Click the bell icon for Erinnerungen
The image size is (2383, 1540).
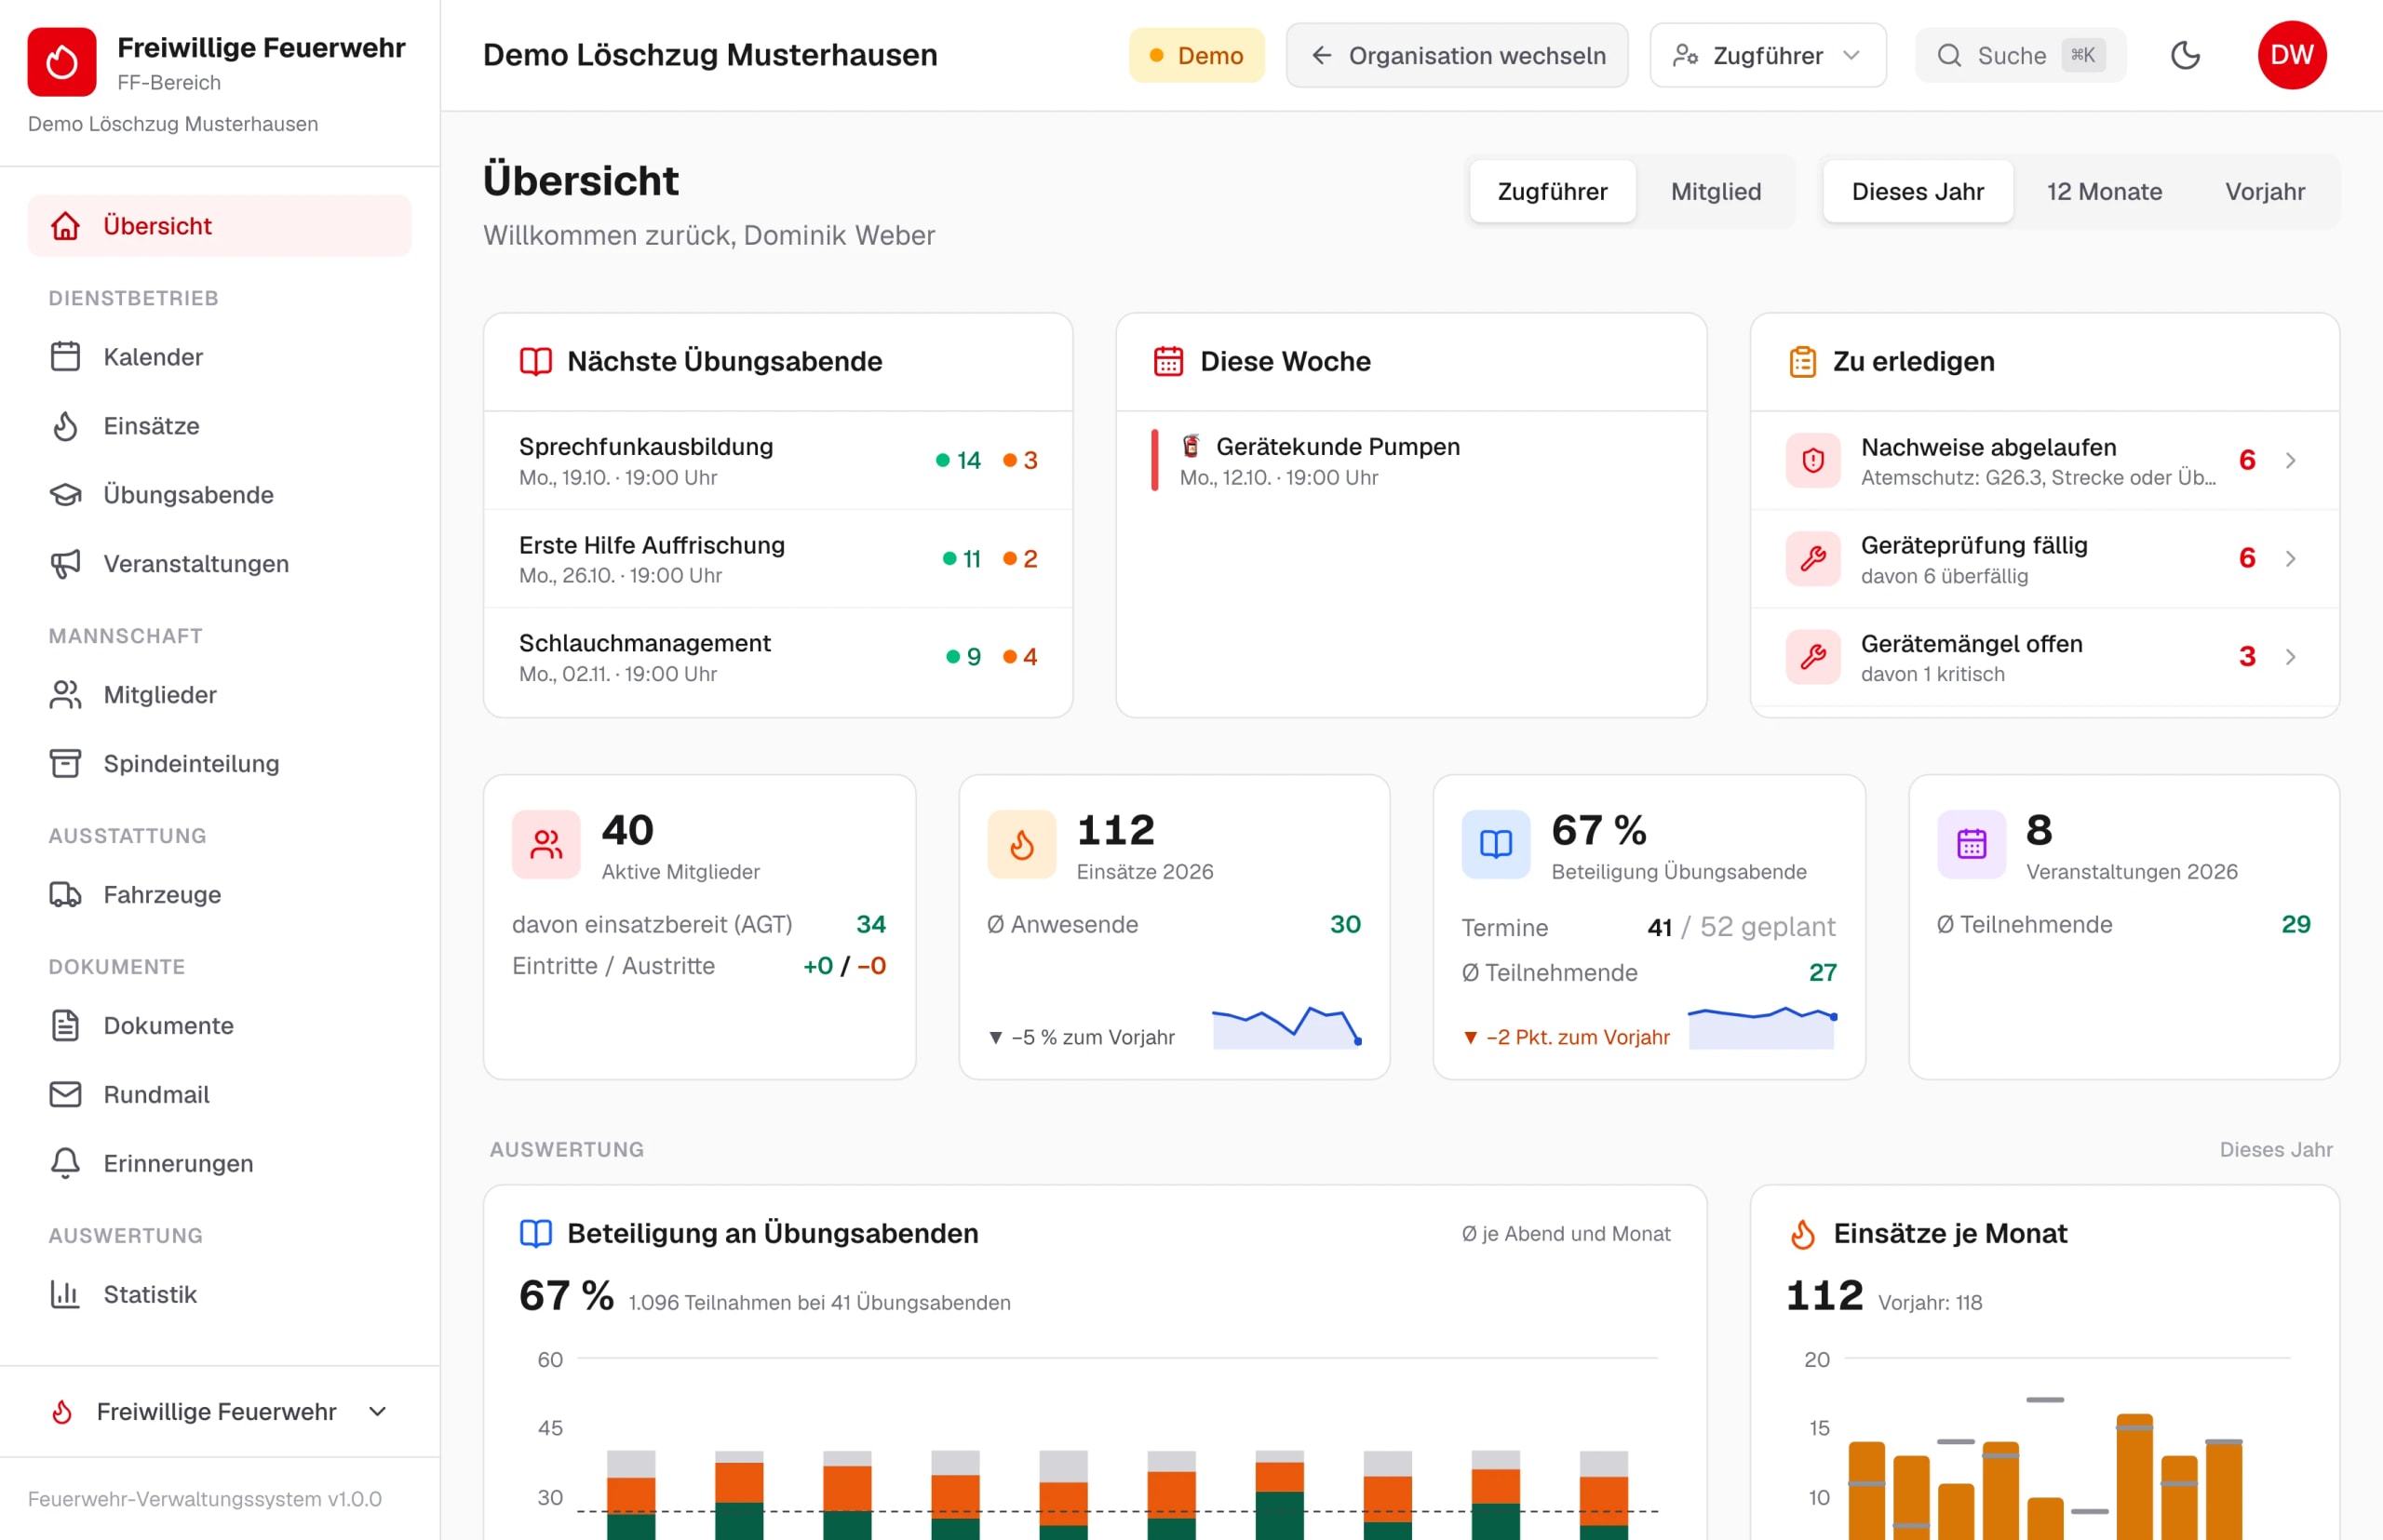point(65,1164)
